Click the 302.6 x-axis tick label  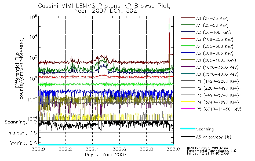[x=119, y=149]
